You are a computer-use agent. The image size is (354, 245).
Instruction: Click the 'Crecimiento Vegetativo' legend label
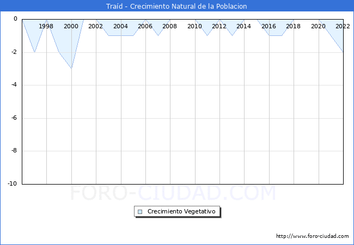point(181,211)
